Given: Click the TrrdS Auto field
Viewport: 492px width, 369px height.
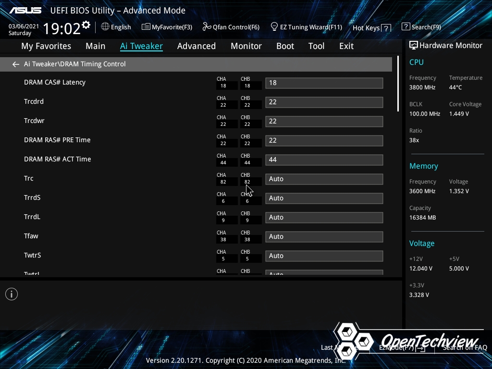Looking at the screenshot, I should (324, 198).
